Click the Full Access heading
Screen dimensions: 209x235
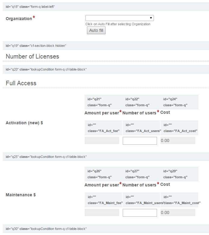point(21,83)
